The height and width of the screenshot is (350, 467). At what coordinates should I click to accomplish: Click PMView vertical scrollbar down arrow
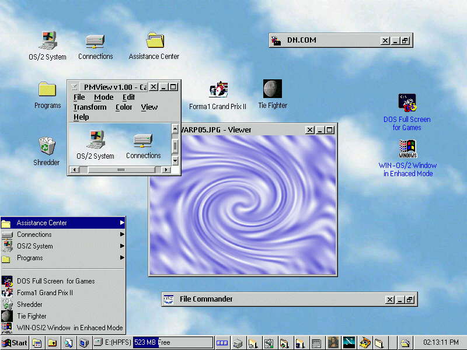pos(175,160)
